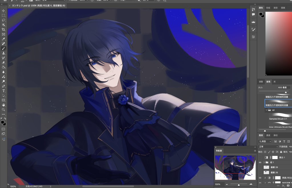
Task: Select the Crop tool
Action: pyautogui.click(x=3, y=30)
